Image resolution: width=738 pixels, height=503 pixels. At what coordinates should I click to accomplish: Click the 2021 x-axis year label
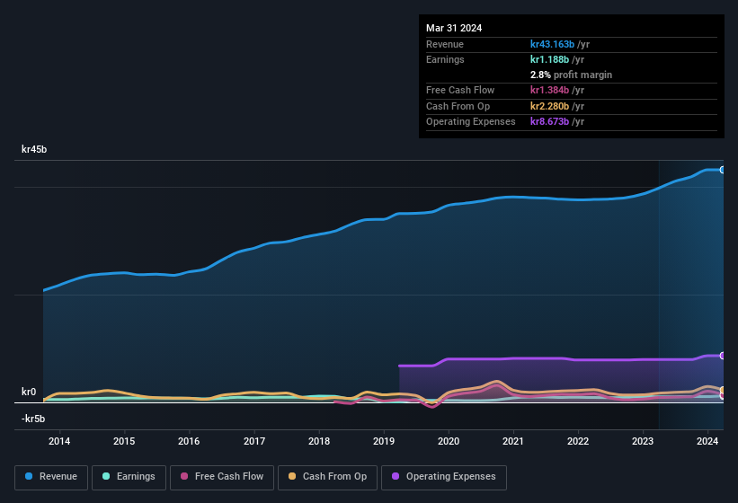(513, 441)
